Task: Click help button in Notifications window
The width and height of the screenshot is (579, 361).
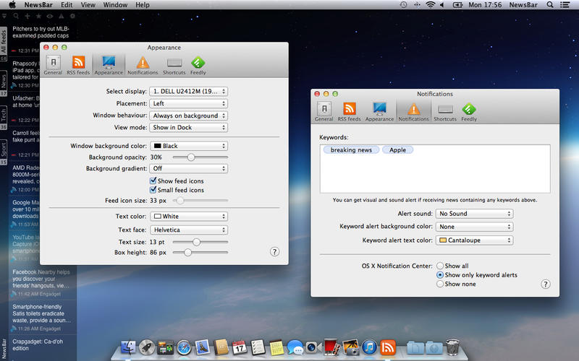Action: click(x=546, y=284)
